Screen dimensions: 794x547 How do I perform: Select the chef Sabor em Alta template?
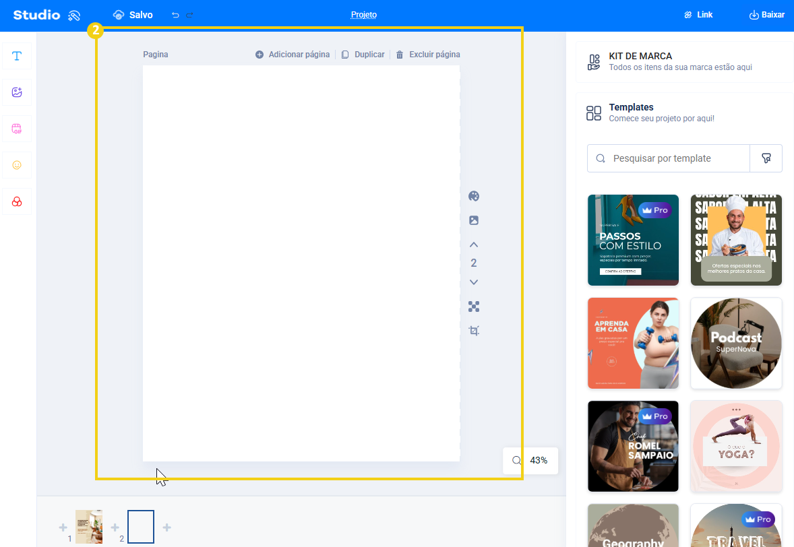736,240
